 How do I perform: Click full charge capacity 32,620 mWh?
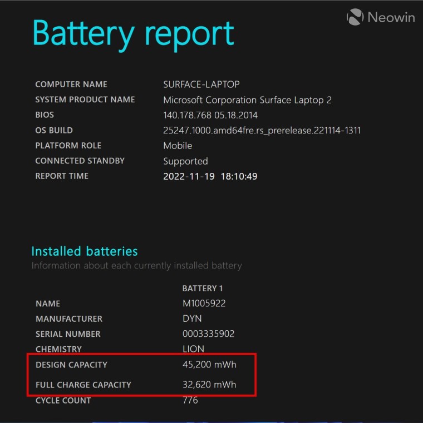tap(209, 385)
